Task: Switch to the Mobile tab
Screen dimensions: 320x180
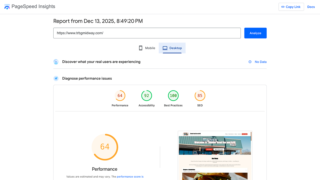Action: [147, 48]
